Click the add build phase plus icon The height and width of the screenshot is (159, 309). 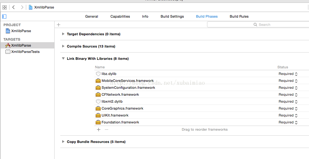coord(58,25)
